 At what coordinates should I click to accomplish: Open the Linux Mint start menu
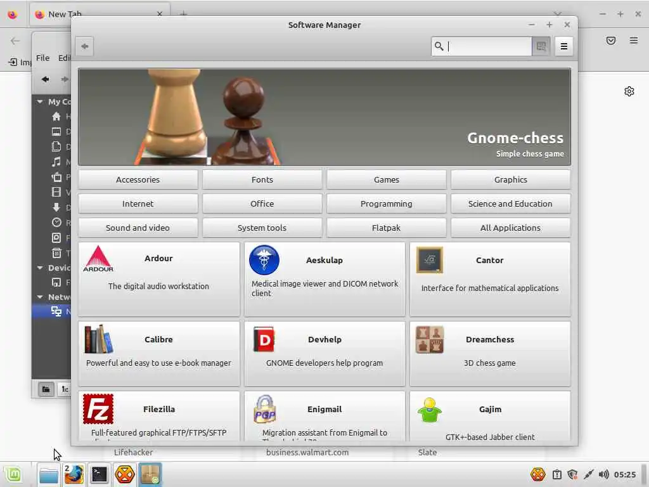[13, 474]
